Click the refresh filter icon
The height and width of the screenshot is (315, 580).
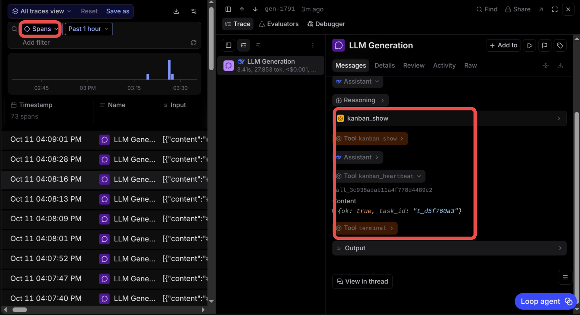click(194, 42)
